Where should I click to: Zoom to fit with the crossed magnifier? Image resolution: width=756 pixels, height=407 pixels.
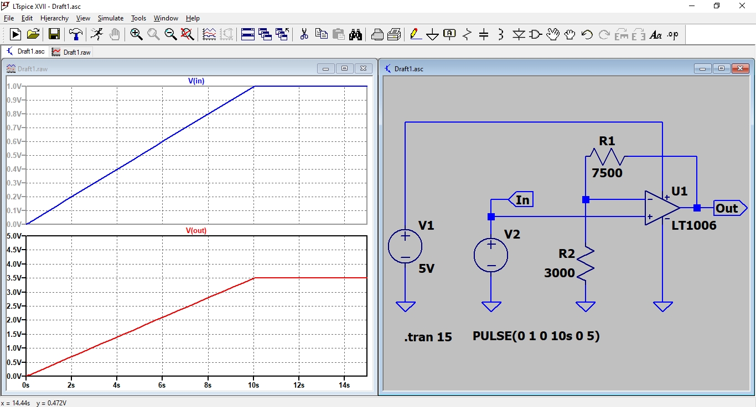[188, 34]
